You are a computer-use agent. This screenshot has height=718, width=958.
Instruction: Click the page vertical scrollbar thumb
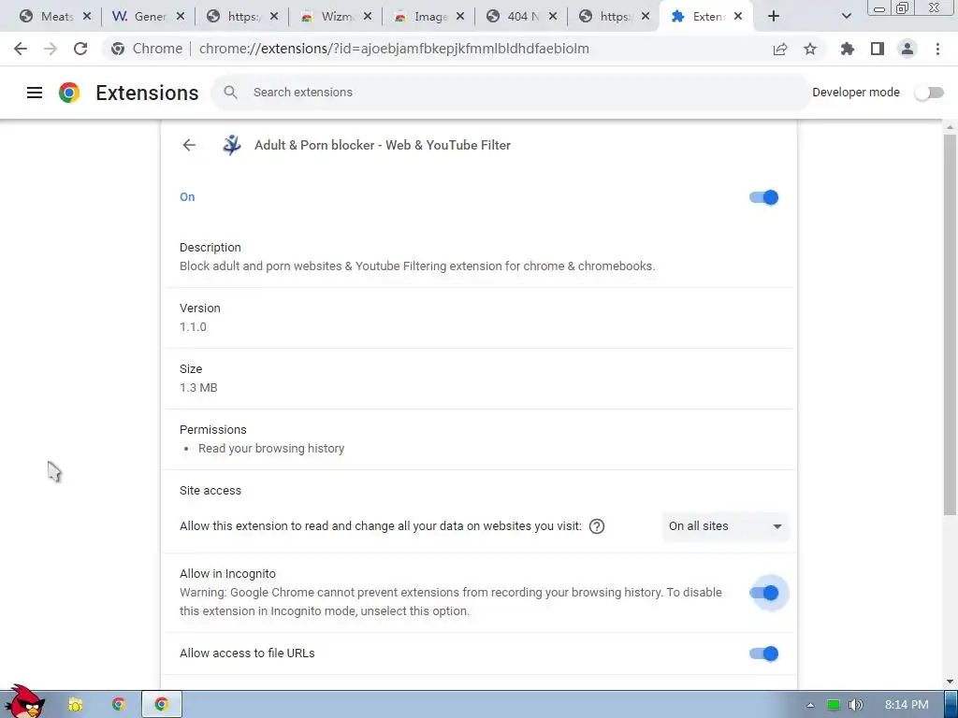[x=950, y=323]
